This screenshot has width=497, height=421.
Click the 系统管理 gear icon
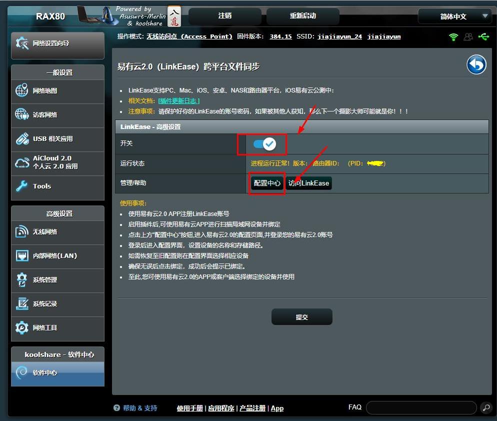point(22,279)
